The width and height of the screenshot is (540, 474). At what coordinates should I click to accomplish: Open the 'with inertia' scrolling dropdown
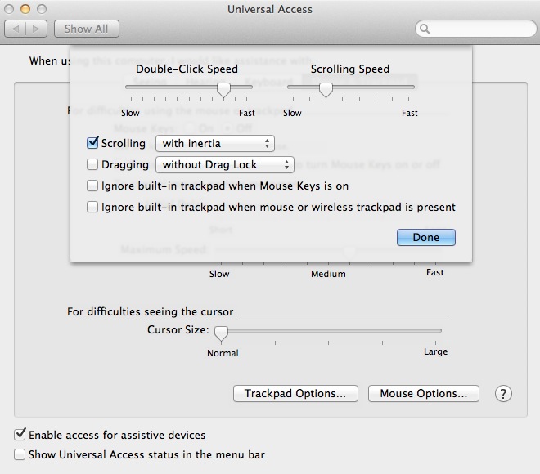pos(215,144)
